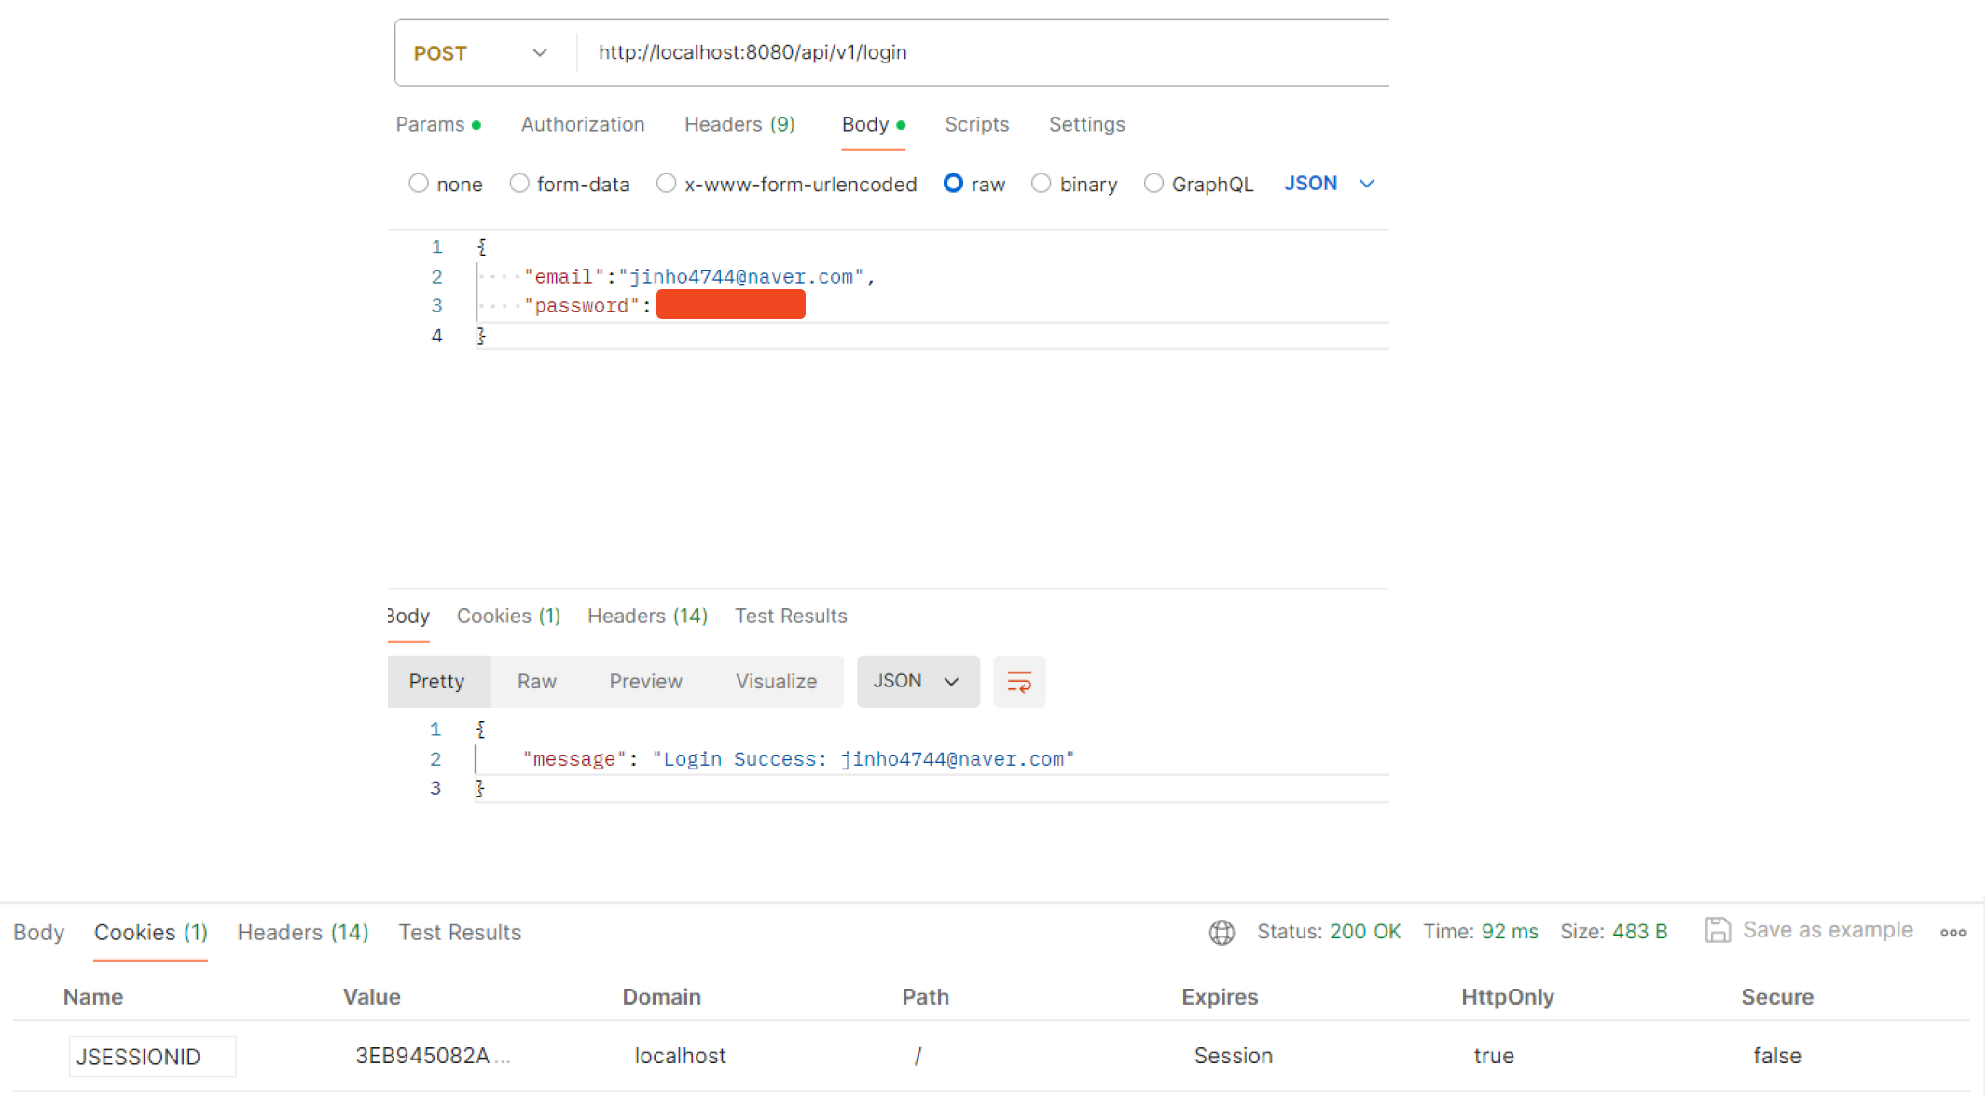Click the JSESSIONID cookie name cell
Screen dimensions: 1988x1095
(x=152, y=1057)
